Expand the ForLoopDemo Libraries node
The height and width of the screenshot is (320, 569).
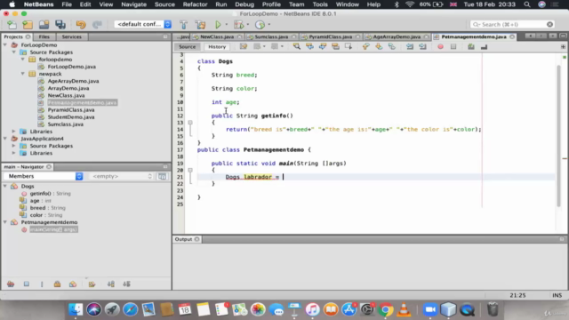(14, 132)
